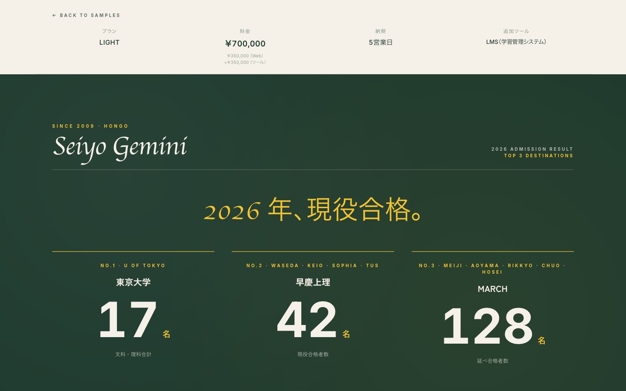
Task: Click the LMS（学習管理システム） tool label
Action: click(516, 42)
